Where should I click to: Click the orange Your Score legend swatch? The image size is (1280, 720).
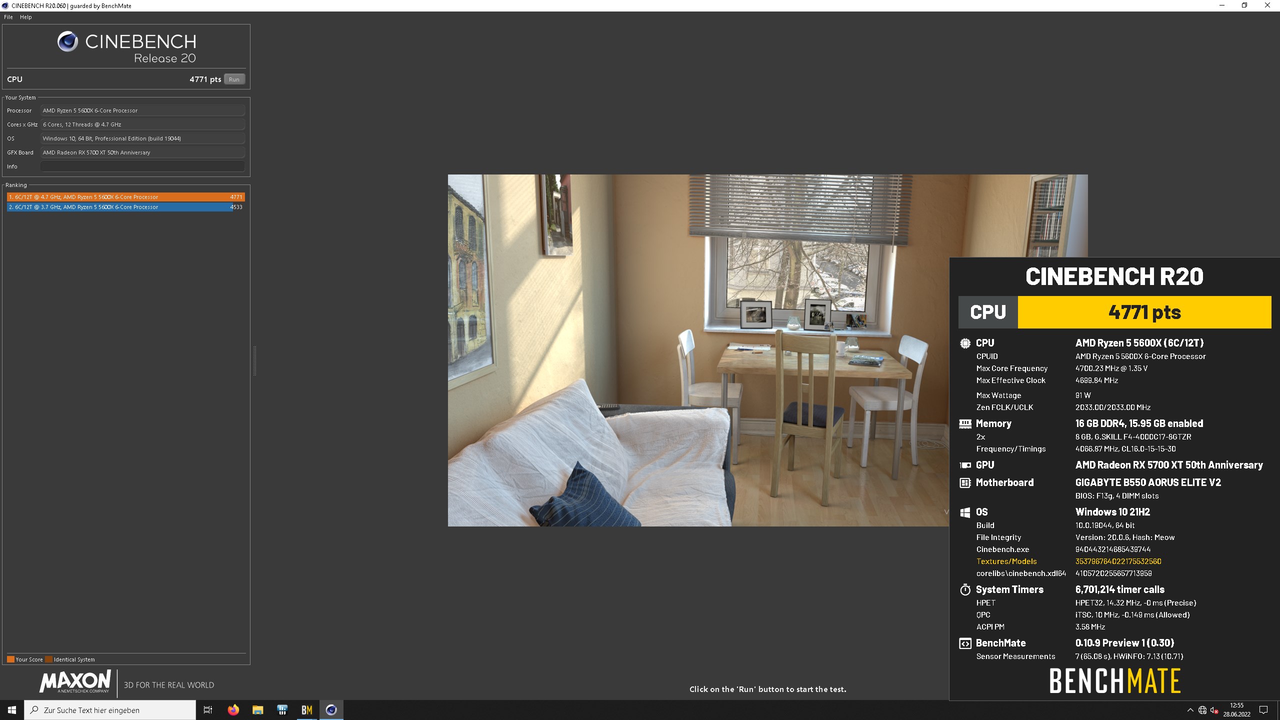[10, 659]
